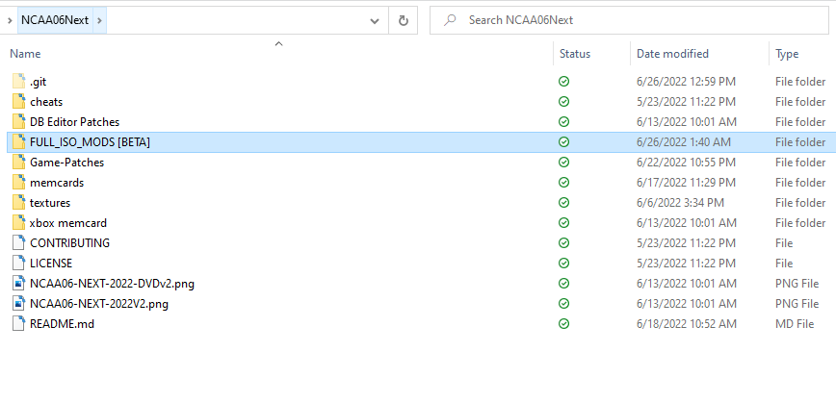Click the date 6/22/2022 10:55 PM
Image resolution: width=836 pixels, height=402 pixels.
pyautogui.click(x=686, y=163)
